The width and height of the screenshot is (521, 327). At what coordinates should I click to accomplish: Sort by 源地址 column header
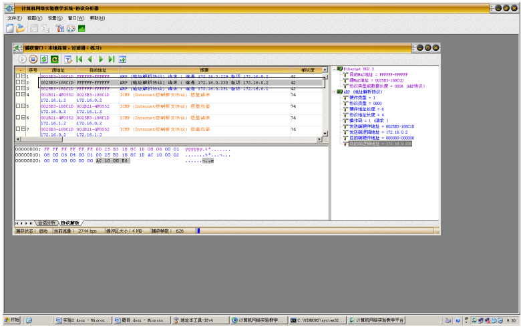coord(58,70)
